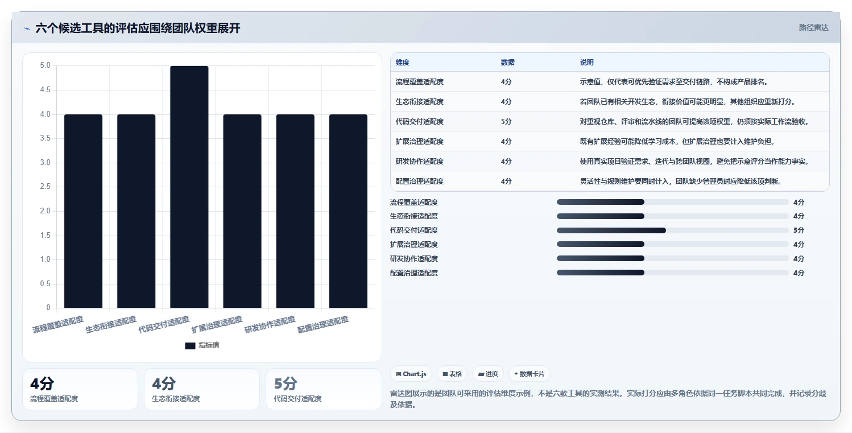Image resolution: width=852 pixels, height=433 pixels.
Task: Click the 扩展治理适配度 progress bar
Action: 673,245
